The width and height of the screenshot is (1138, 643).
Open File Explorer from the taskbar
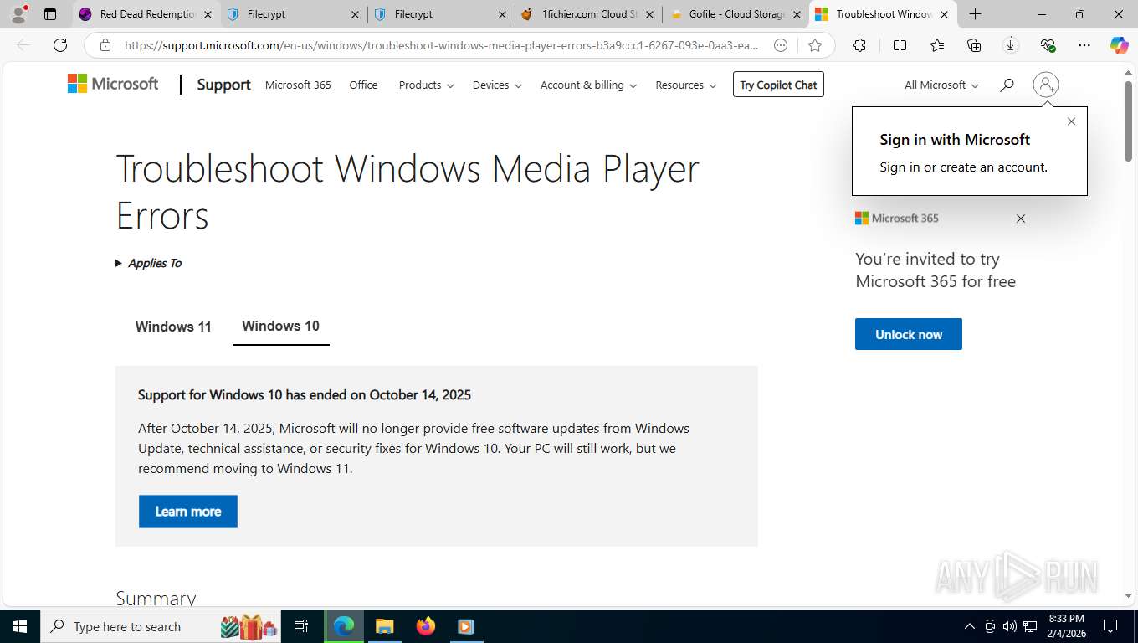pos(384,626)
